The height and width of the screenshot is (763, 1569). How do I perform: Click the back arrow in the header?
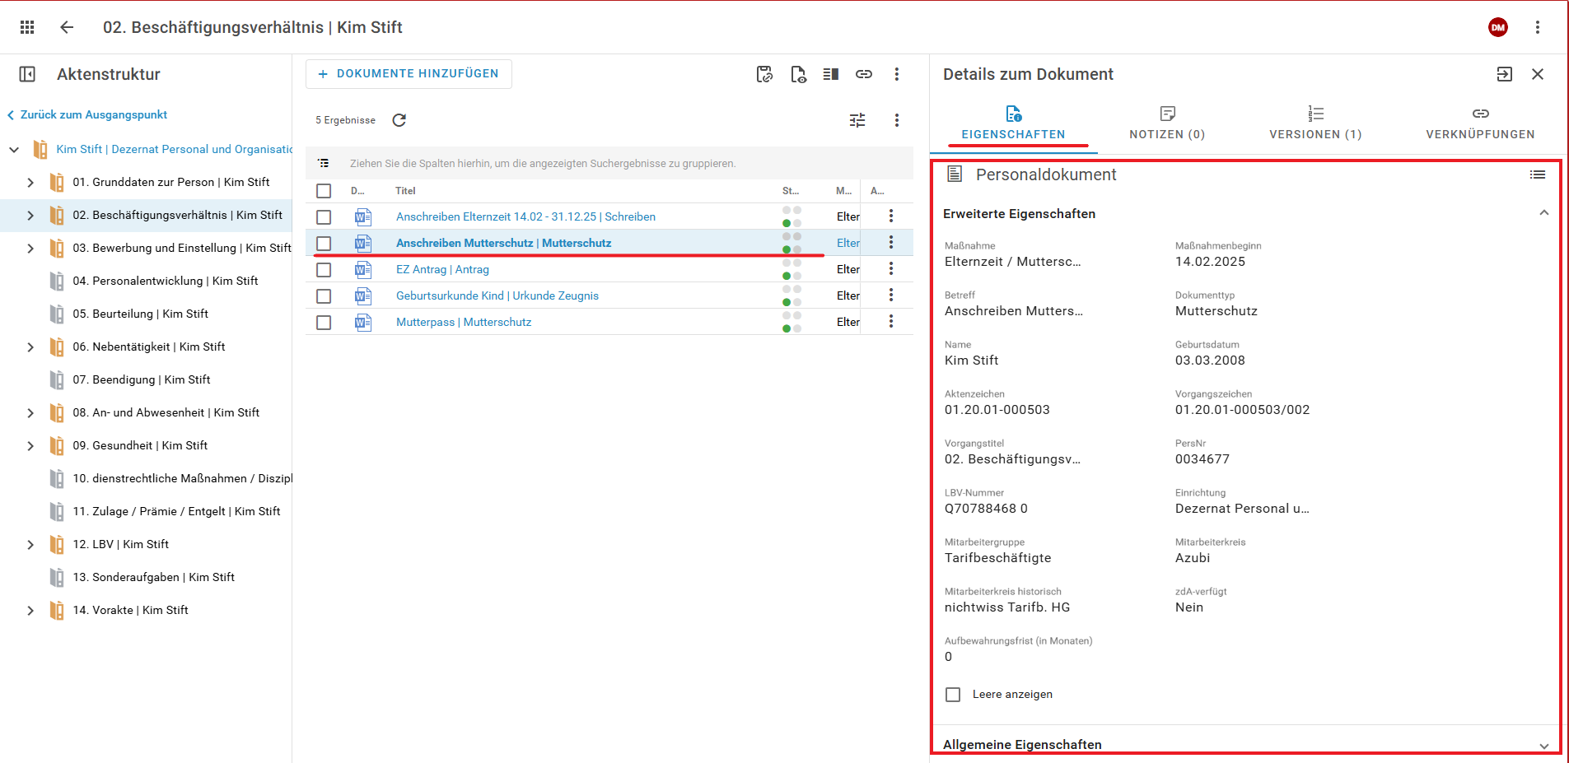[x=67, y=27]
